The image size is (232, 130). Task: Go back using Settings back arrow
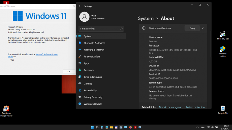click(80, 6)
